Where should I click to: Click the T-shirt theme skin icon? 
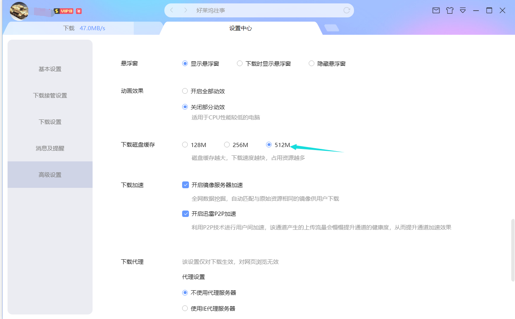[x=449, y=10]
